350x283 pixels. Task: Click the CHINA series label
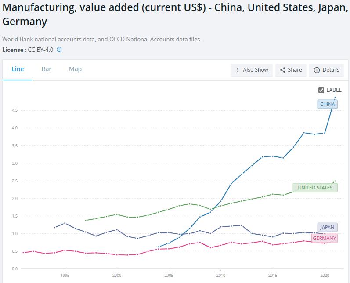327,104
